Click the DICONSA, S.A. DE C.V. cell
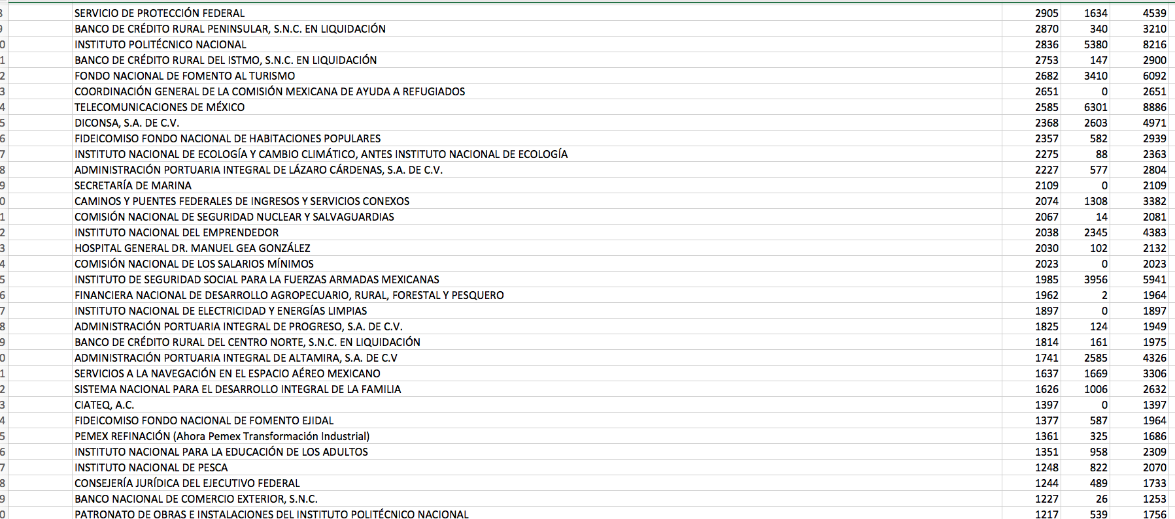 pyautogui.click(x=127, y=123)
